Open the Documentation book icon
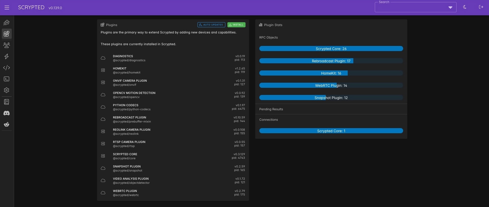Viewport: 489px width, 207px height. (7, 102)
